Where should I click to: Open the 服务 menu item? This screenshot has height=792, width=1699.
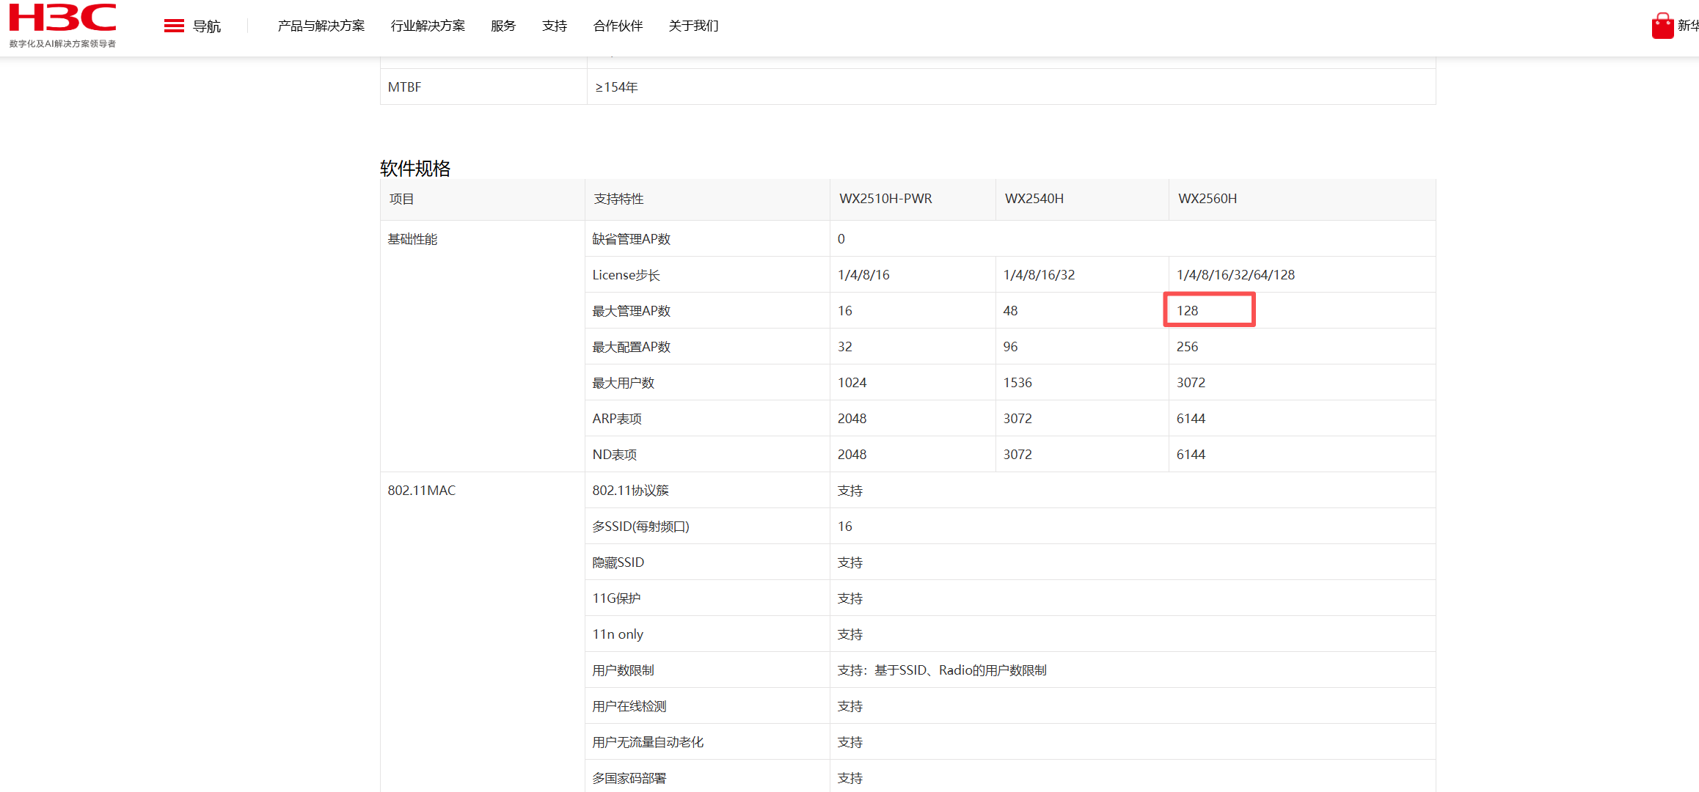tap(503, 26)
